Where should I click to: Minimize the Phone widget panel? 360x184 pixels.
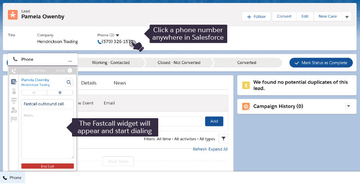(x=70, y=60)
